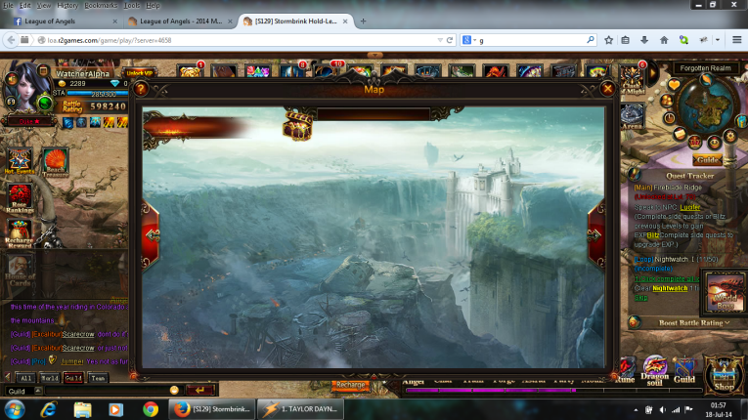Open the Beach Treasure icon

55,160
